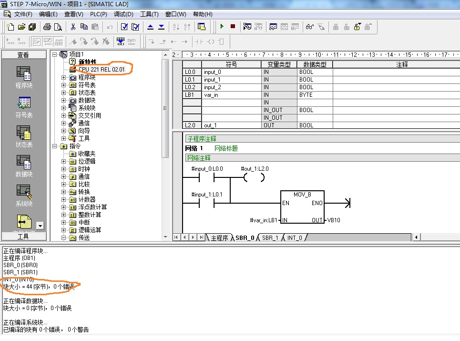The width and height of the screenshot is (460, 341).
Task: Click the Cut scissors icon
Action: pos(73,27)
